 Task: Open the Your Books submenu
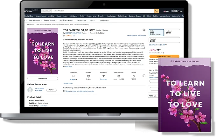click(x=104, y=20)
